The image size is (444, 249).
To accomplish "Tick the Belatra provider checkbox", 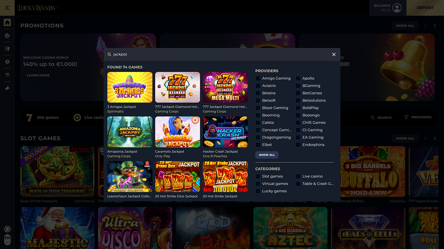I will coord(258,93).
